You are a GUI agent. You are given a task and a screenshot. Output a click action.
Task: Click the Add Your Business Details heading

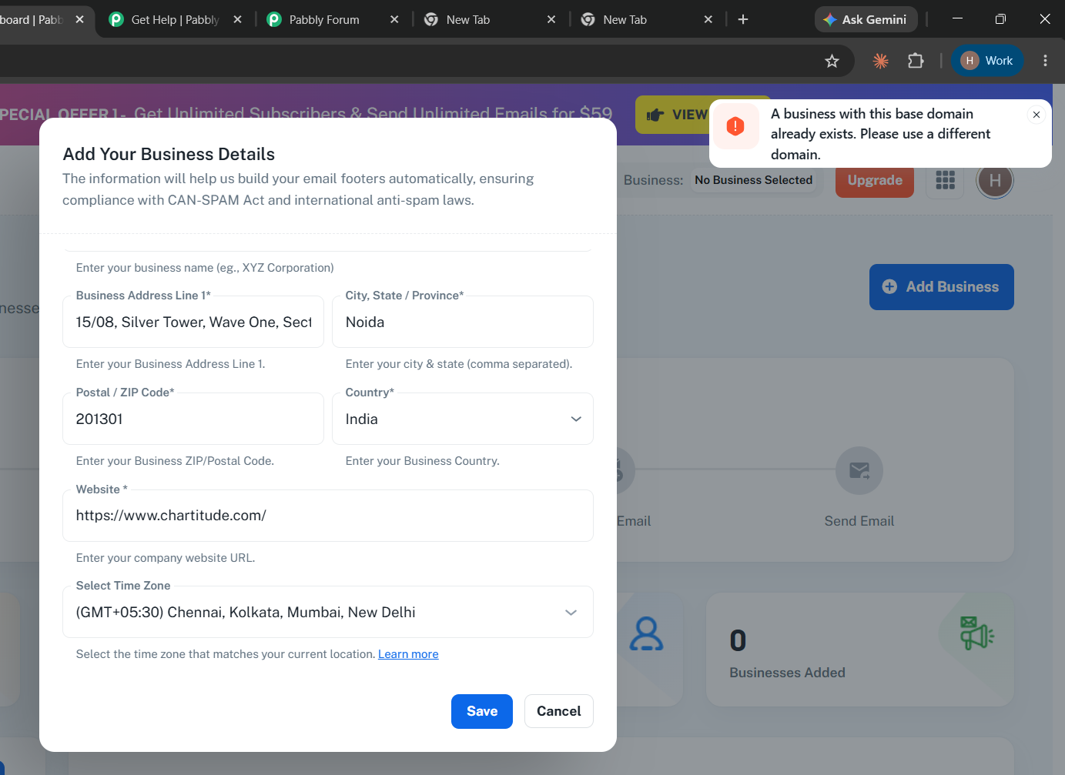coord(169,154)
